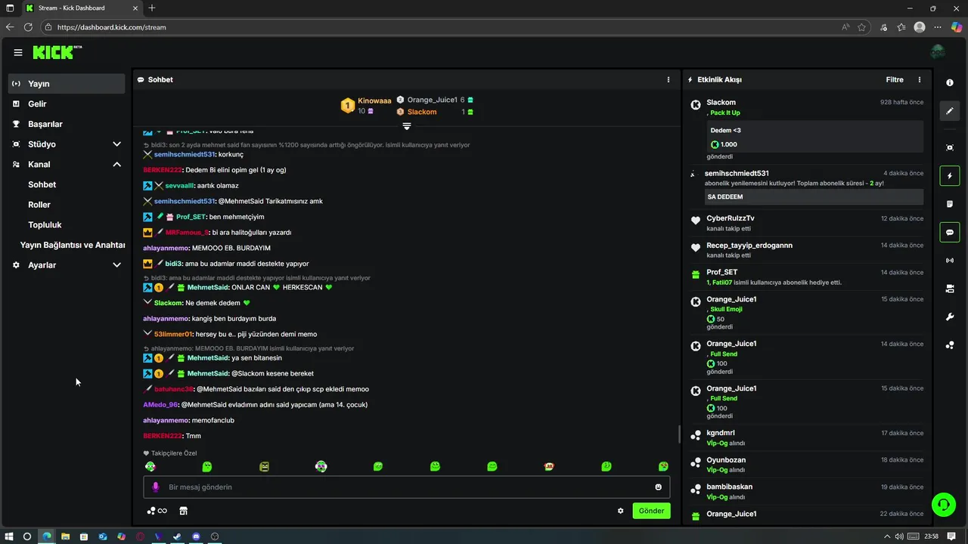Click CyberRulzzTv in the activity feed
Image resolution: width=968 pixels, height=544 pixels.
tap(731, 218)
